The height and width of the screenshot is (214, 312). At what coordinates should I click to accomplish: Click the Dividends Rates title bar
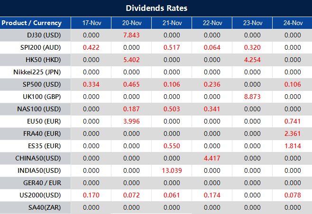pos(156,8)
